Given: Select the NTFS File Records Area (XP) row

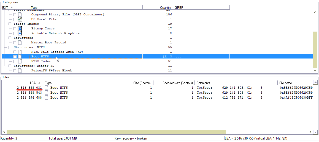Looking at the screenshot, I should pyautogui.click(x=57, y=52).
